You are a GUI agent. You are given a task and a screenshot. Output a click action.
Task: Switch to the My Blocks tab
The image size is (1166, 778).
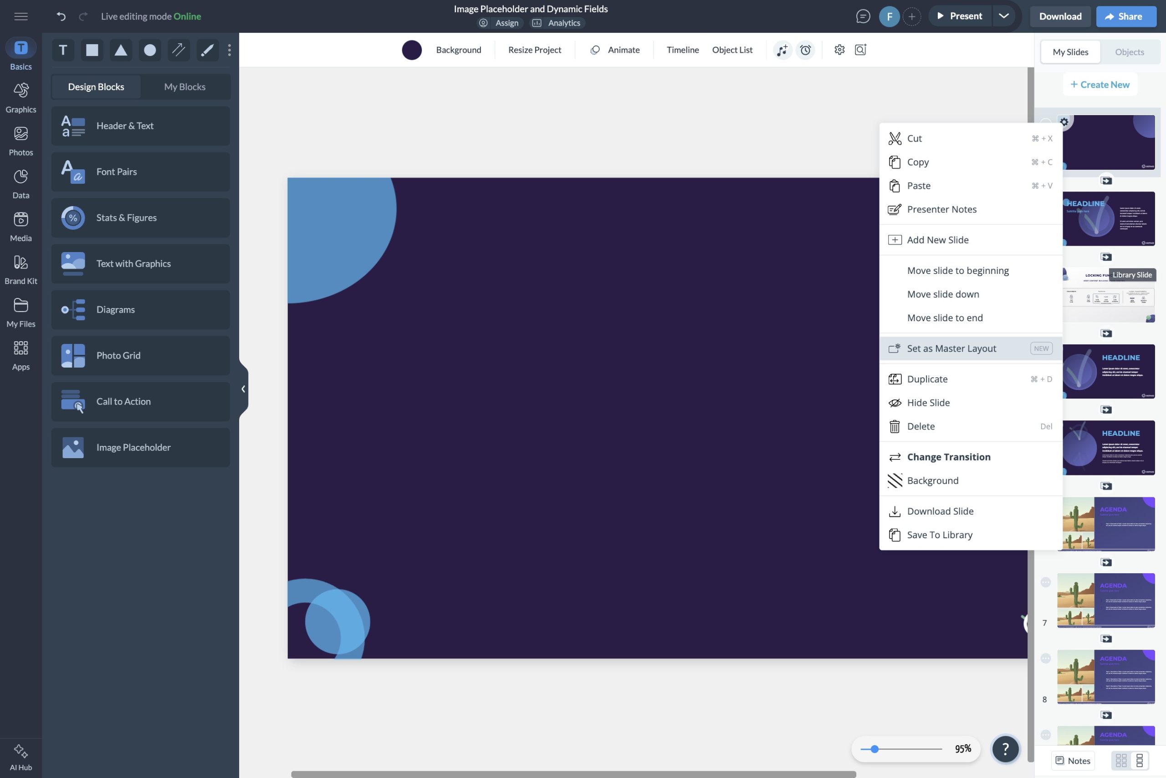click(185, 87)
